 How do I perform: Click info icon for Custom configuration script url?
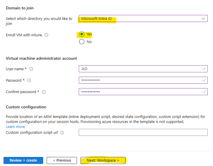(62, 133)
